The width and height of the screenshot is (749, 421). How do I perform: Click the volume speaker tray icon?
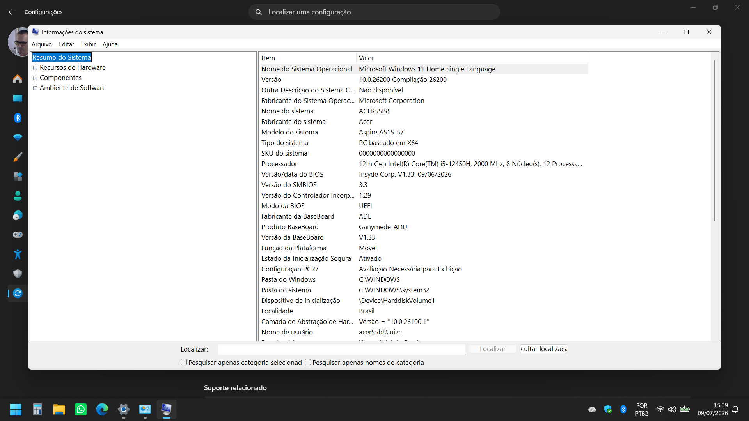[x=672, y=409]
